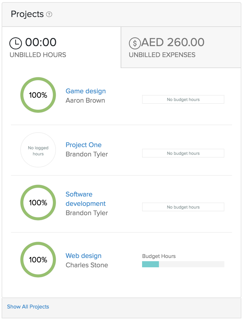Click Show All Projects link
Screen dimensions: 243x320
click(28, 307)
